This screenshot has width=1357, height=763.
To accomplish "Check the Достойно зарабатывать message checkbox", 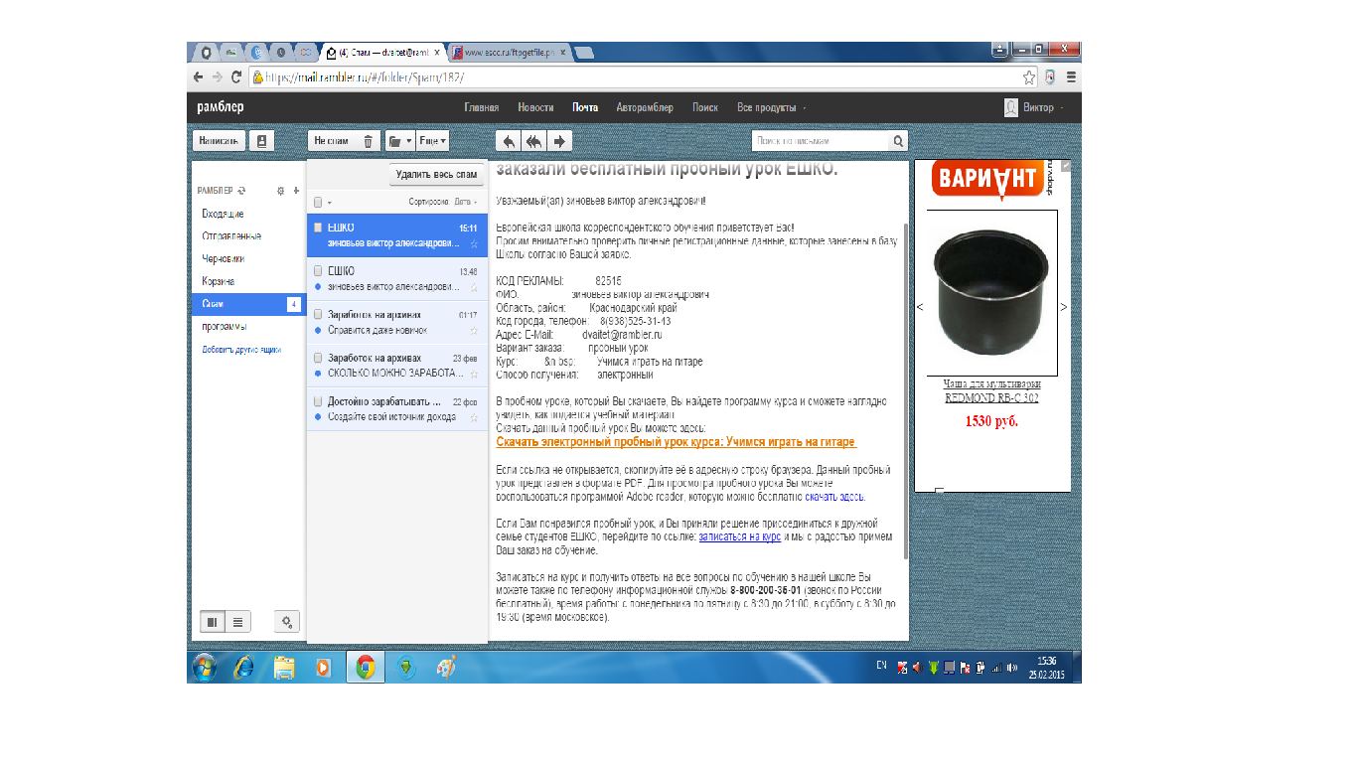I will click(x=318, y=401).
